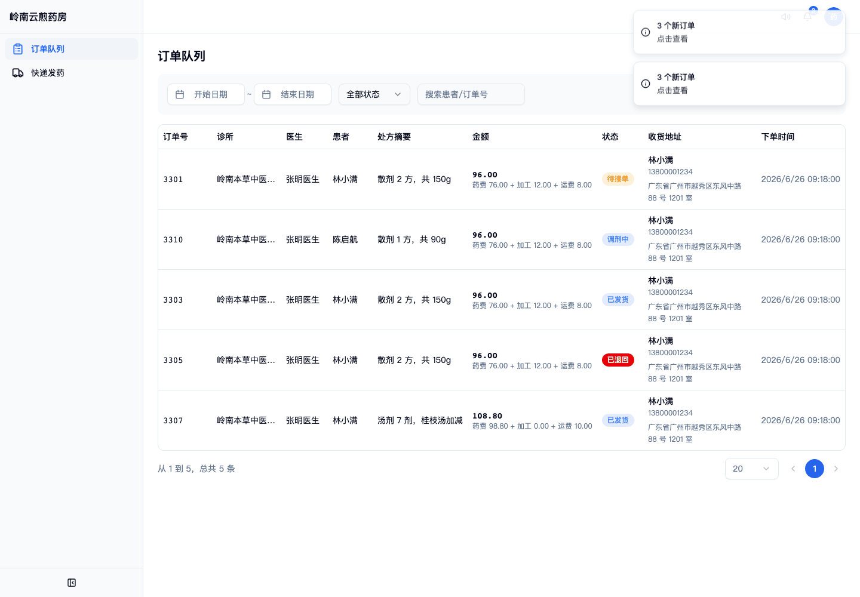860x597 pixels.
Task: Open the 全部状态 status filter dropdown
Action: pyautogui.click(x=374, y=94)
